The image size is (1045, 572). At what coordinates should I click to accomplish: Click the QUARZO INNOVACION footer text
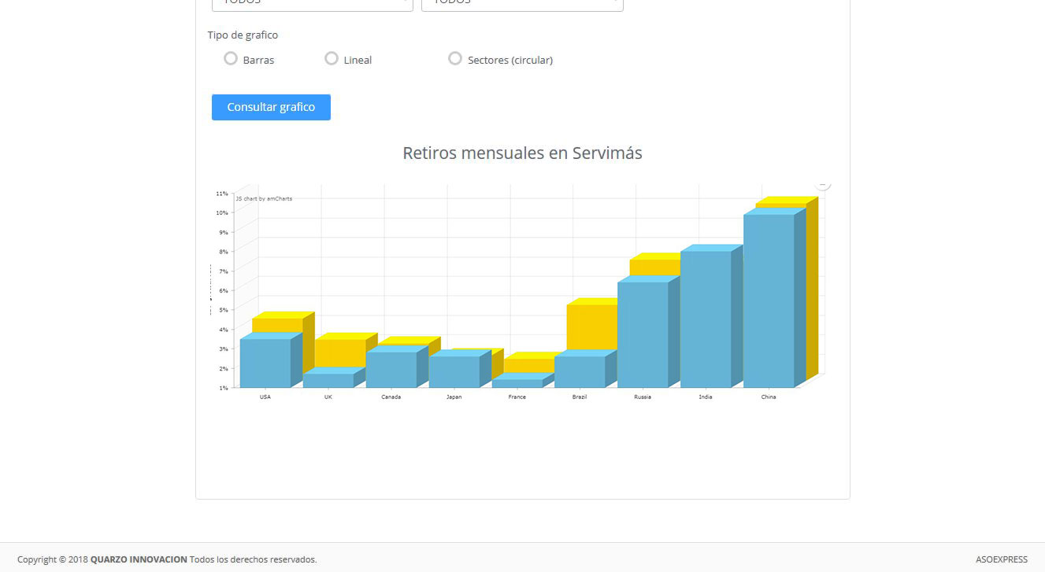[139, 559]
